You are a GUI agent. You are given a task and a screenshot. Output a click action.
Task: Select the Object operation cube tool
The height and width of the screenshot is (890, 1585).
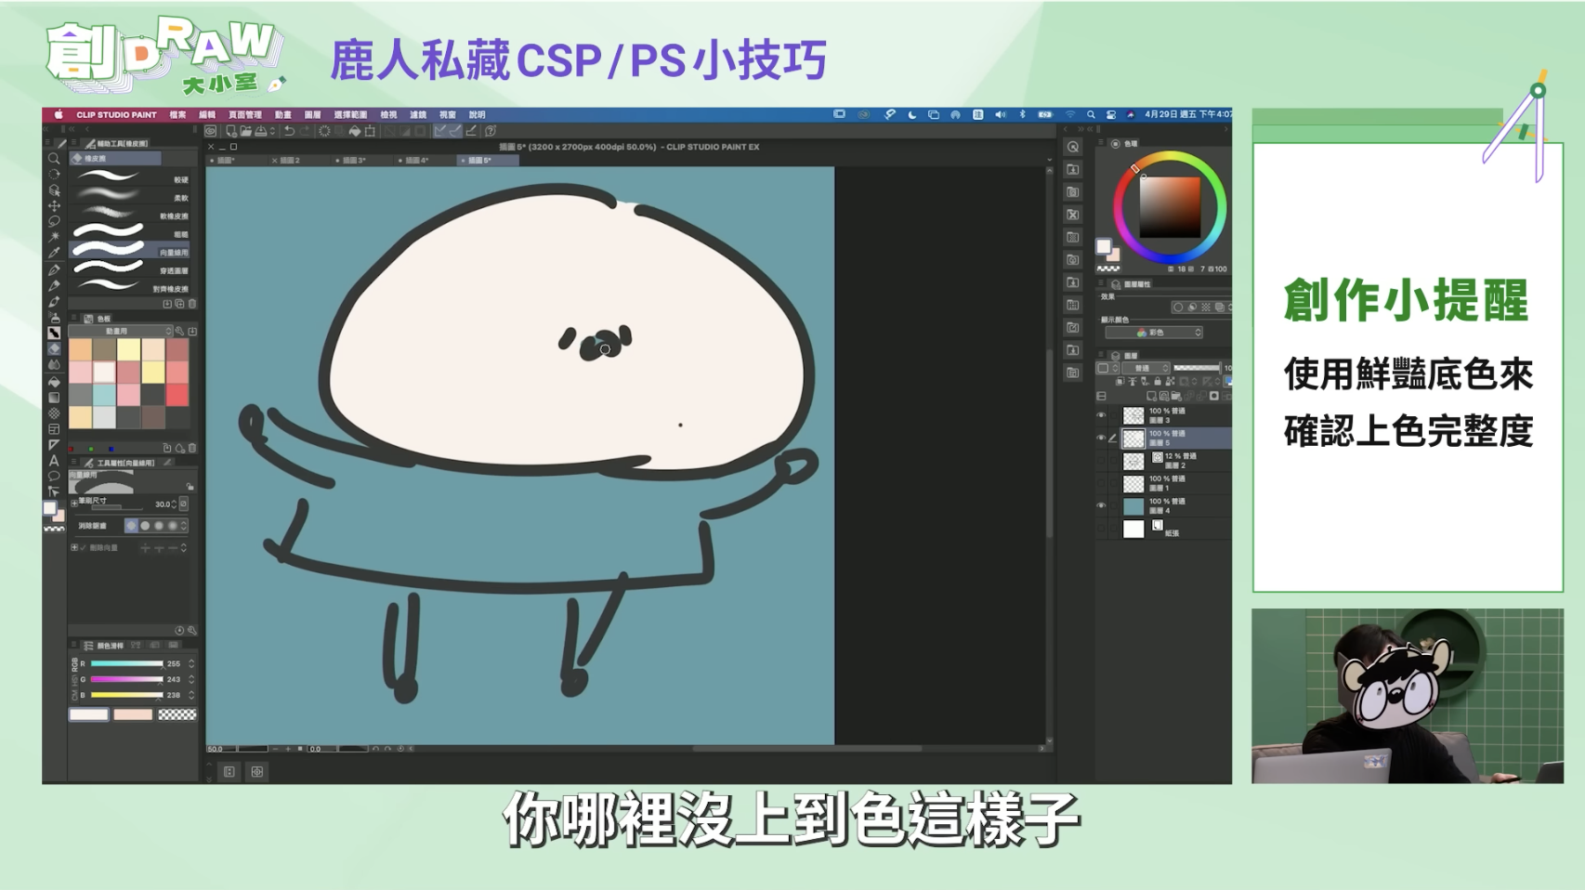(54, 190)
